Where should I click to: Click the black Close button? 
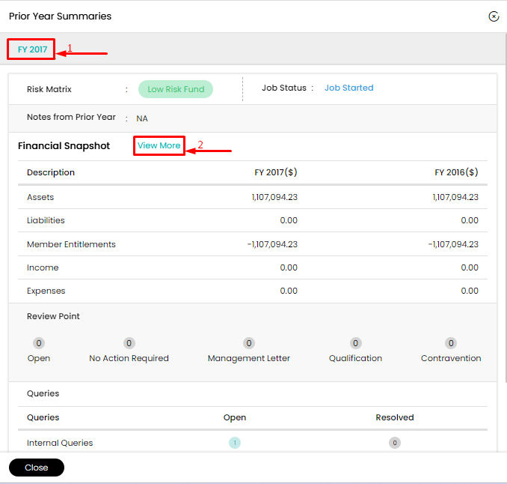tap(37, 468)
